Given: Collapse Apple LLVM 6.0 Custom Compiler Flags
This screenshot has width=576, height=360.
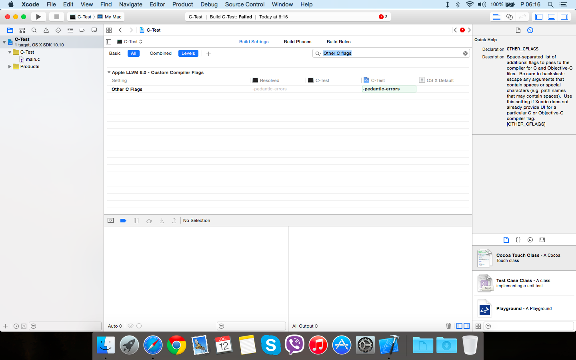Looking at the screenshot, I should tap(109, 72).
